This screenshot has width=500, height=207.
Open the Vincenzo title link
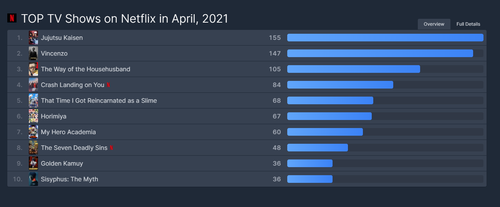coord(54,53)
